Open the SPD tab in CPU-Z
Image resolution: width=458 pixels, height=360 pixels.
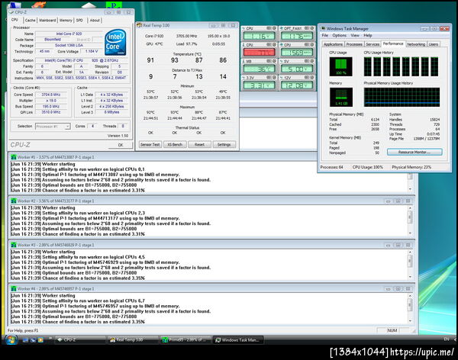point(79,21)
